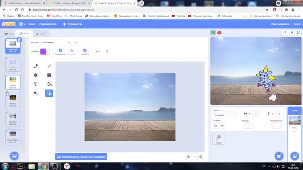
Task: Open the Edit menu
Action: tap(48, 24)
